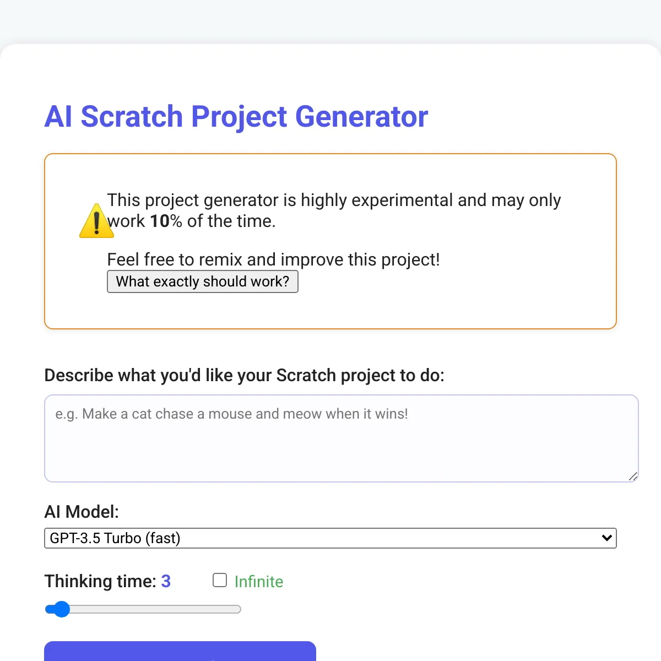661x661 pixels.
Task: Click the 'AI Scratch Project Generator' heading
Action: [236, 116]
